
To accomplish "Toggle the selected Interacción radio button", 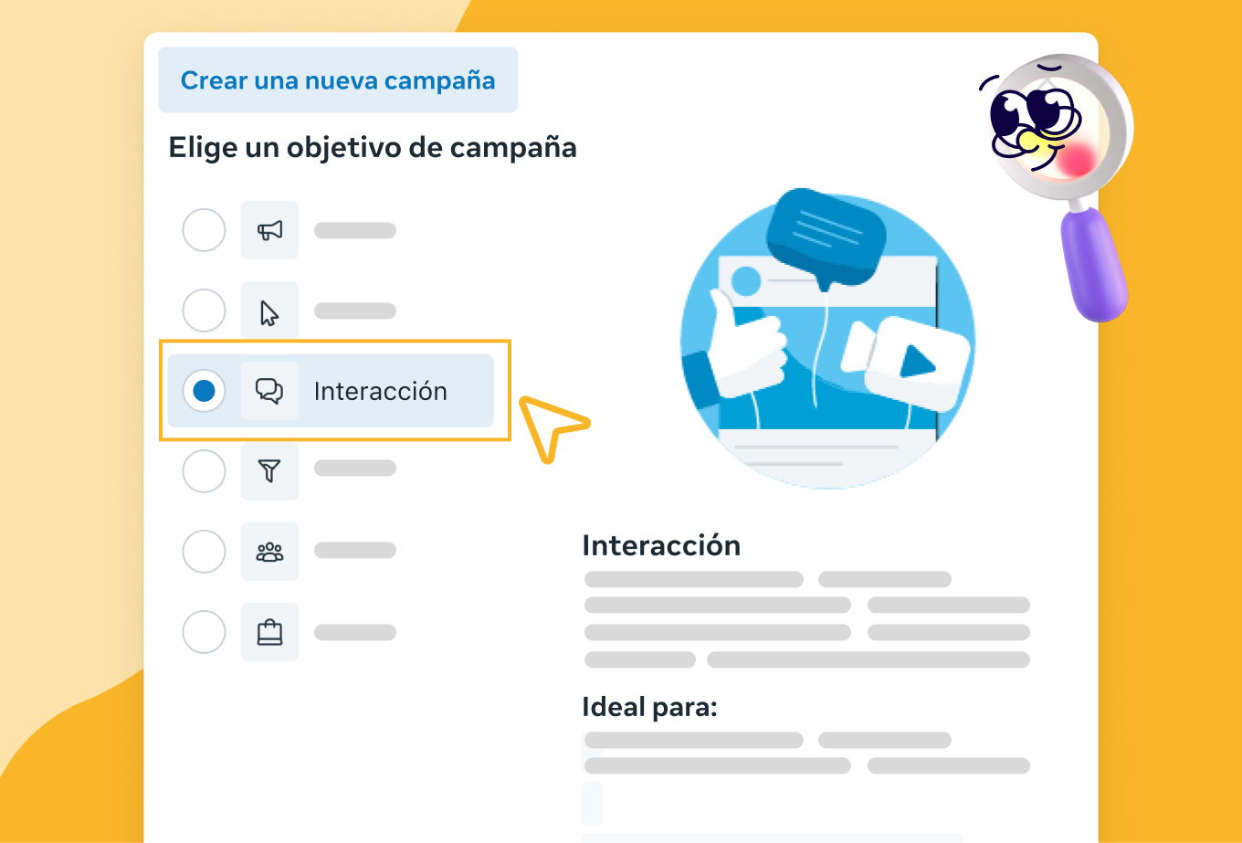I will (x=204, y=391).
